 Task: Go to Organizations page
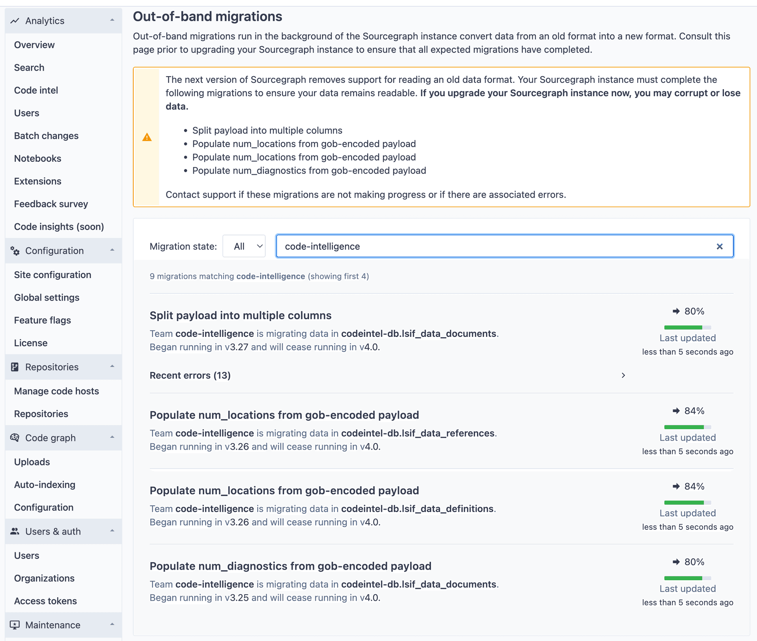[x=44, y=578]
